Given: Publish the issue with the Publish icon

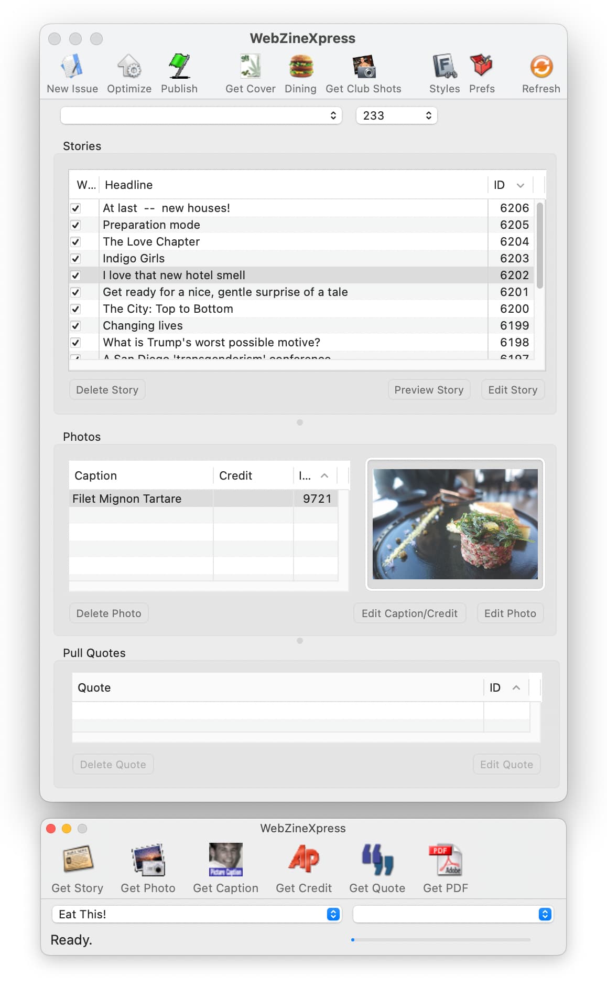Looking at the screenshot, I should pyautogui.click(x=179, y=67).
